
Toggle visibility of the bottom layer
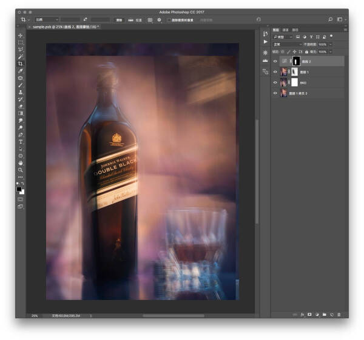point(275,93)
